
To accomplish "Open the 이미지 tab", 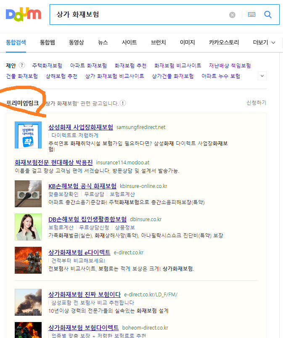I will click(x=187, y=42).
